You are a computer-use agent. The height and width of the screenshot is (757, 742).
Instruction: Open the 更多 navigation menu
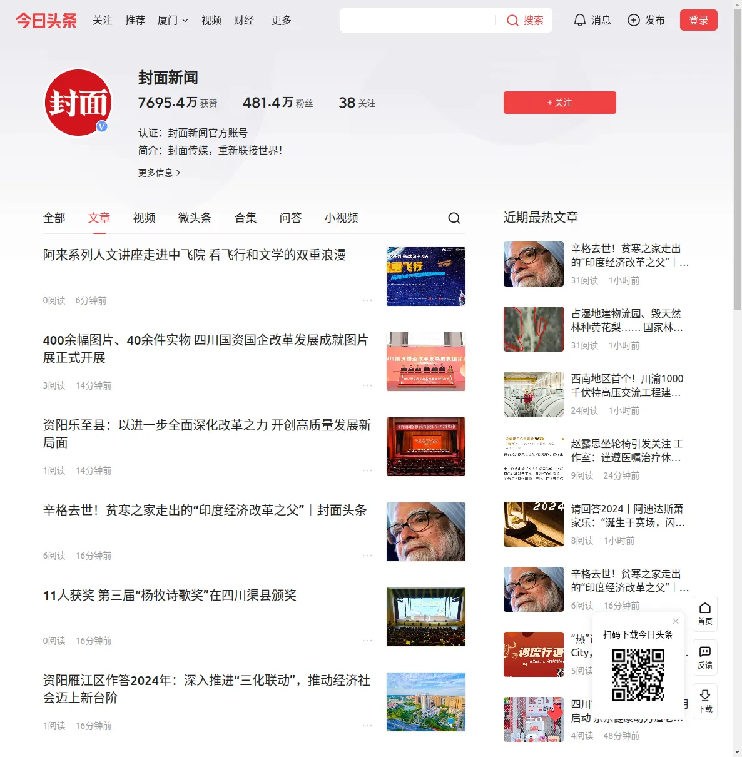(x=282, y=21)
